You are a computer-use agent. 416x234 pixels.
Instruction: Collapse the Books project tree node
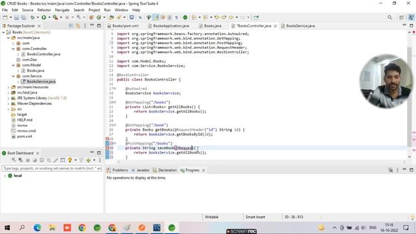pos(3,32)
